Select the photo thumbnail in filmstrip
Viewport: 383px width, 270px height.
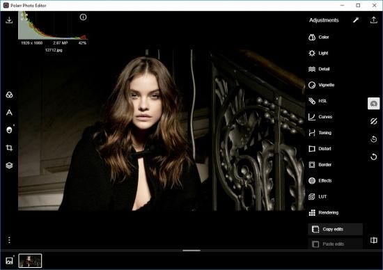pos(30,261)
